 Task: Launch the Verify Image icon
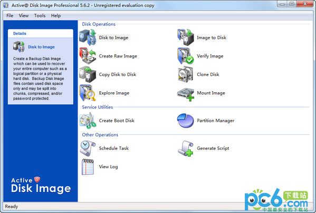click(186, 56)
